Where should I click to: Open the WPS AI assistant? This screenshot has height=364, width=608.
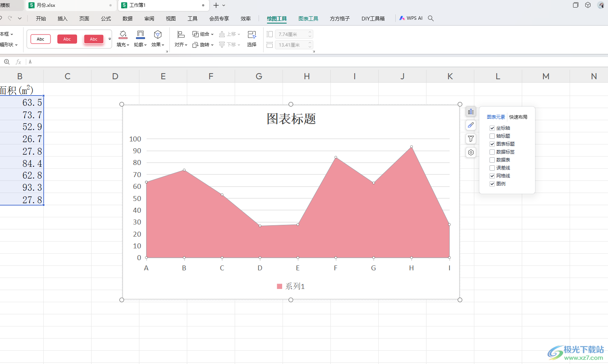click(411, 18)
